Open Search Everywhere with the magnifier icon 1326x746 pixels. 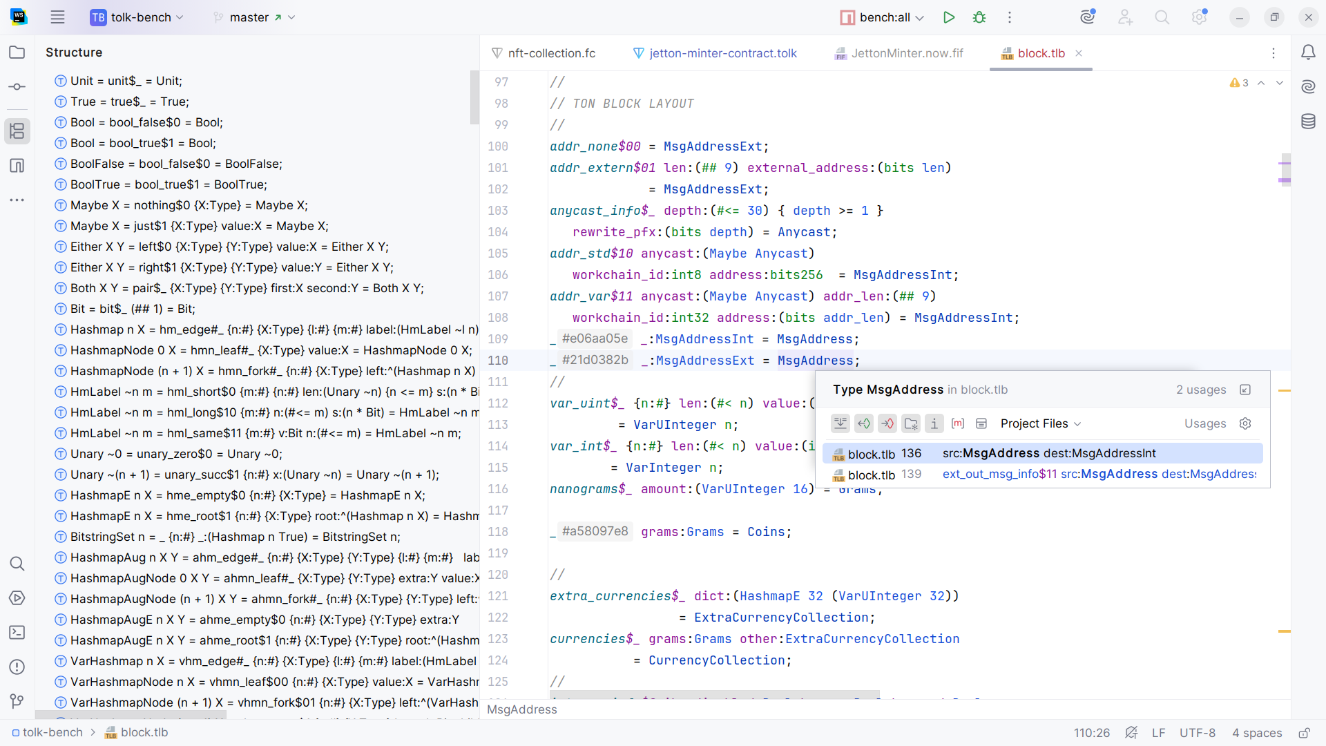(1162, 17)
